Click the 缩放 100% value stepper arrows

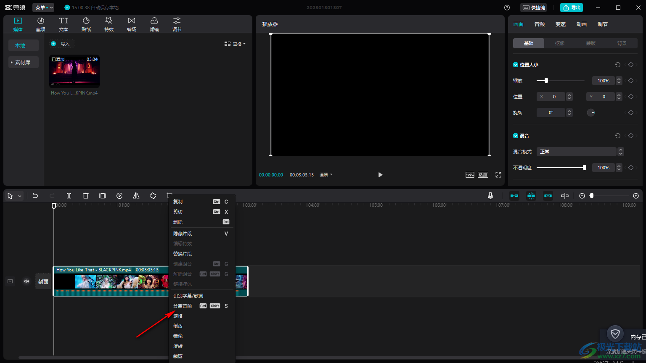[619, 81]
